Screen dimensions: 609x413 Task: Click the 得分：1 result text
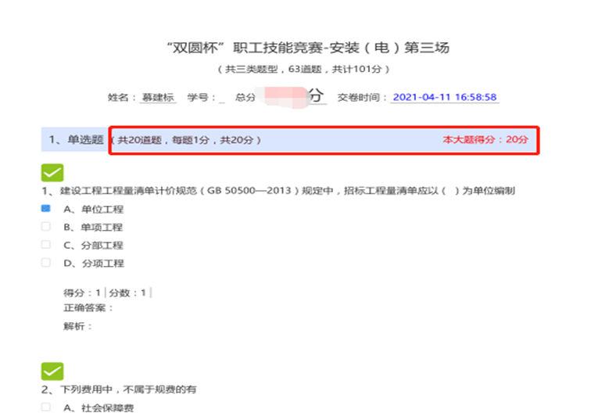coord(82,293)
